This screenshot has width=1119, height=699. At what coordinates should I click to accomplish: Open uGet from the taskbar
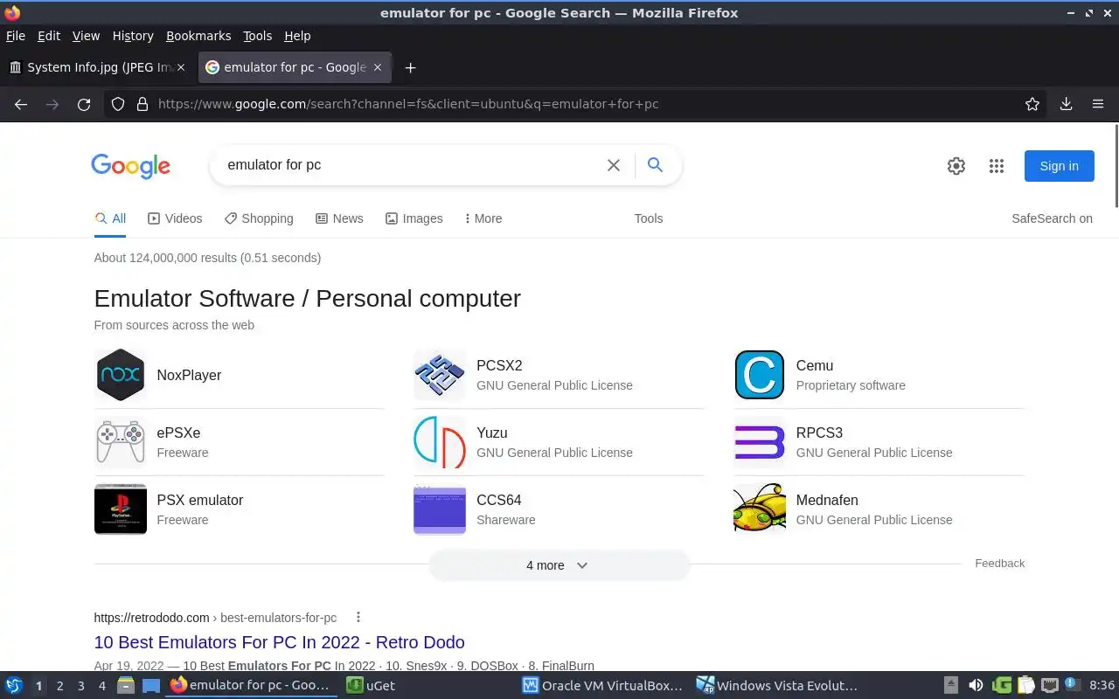[x=371, y=686]
